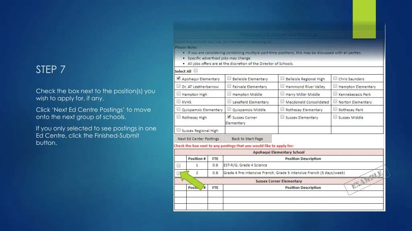Check the box for Position 1 EST-R/G

coord(179,165)
